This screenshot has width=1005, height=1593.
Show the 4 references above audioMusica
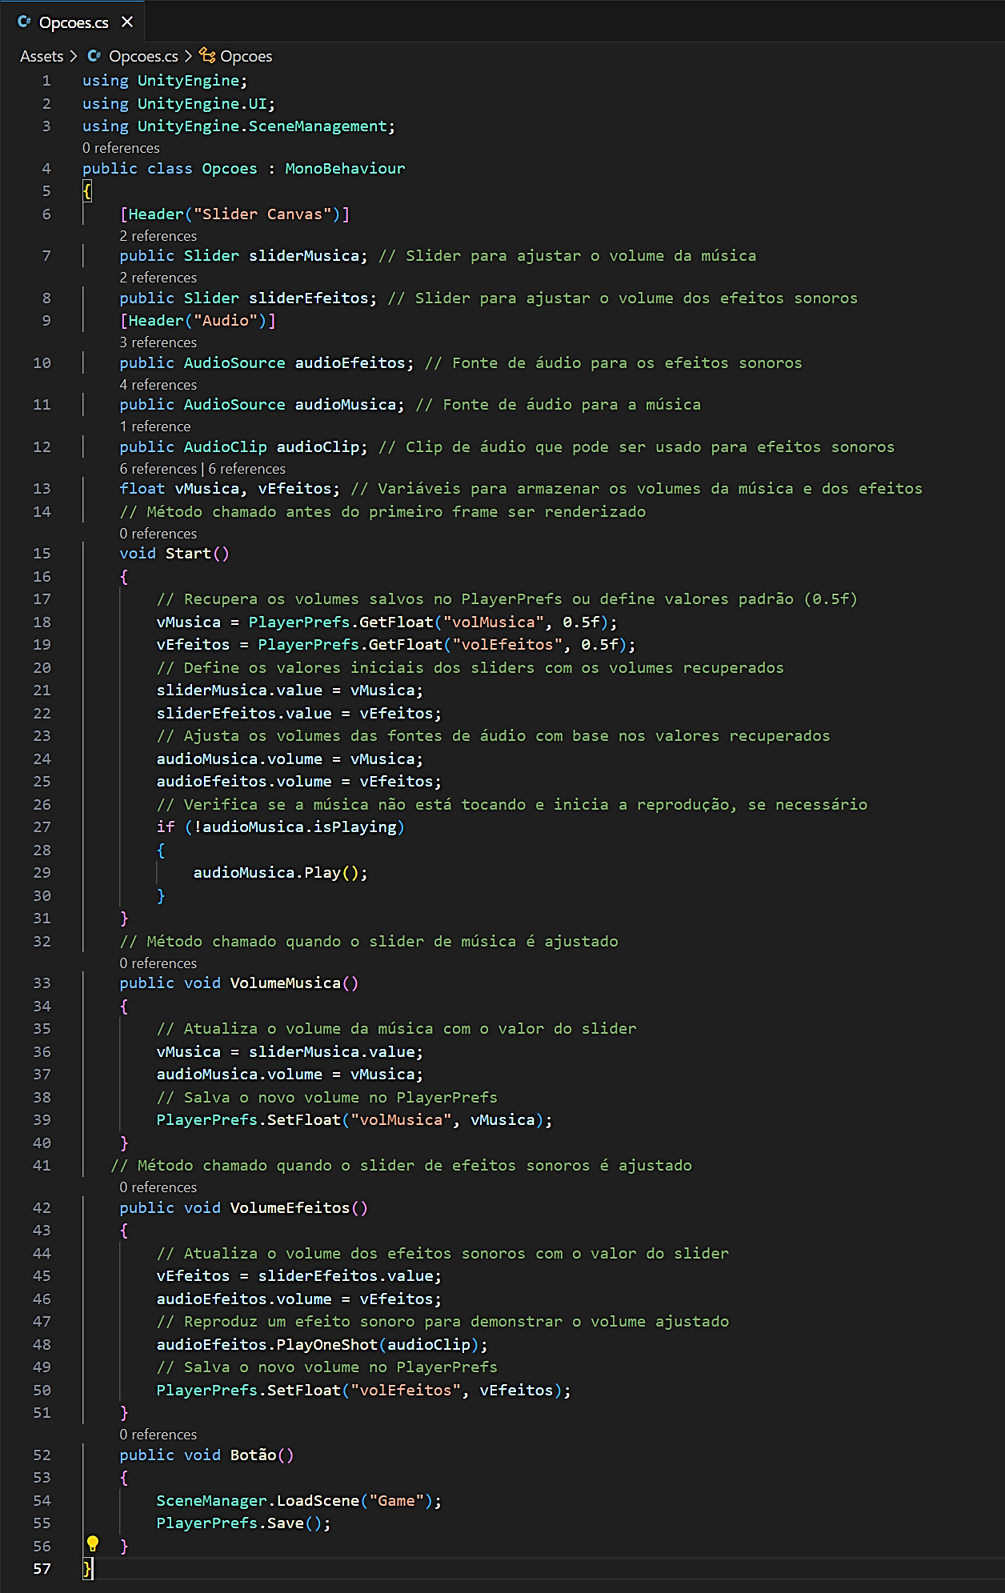click(158, 385)
